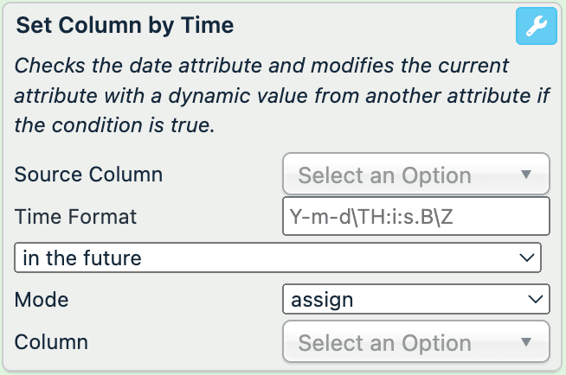
Task: Click the "Set Column by Time" title
Action: click(x=125, y=25)
